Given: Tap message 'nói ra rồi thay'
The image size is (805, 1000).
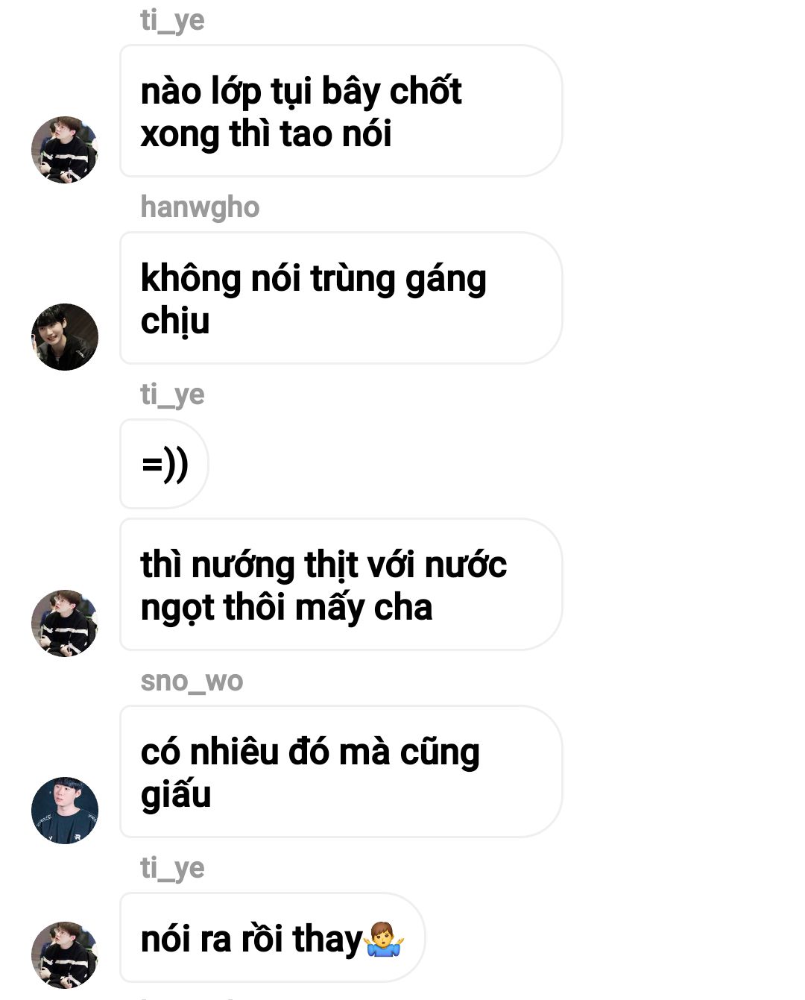Looking at the screenshot, I should pyautogui.click(x=272, y=938).
